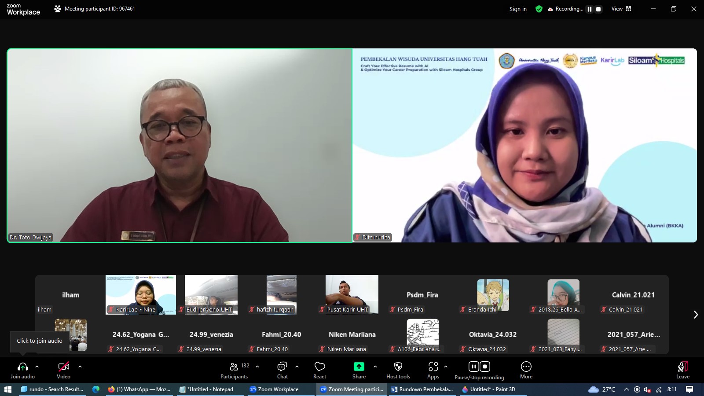This screenshot has height=396, width=704.
Task: Show next page of participant thumbnails
Action: click(696, 315)
